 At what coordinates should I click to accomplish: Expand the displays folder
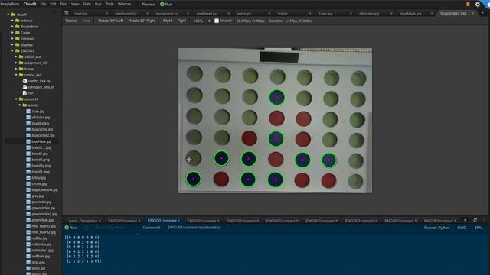coord(12,44)
